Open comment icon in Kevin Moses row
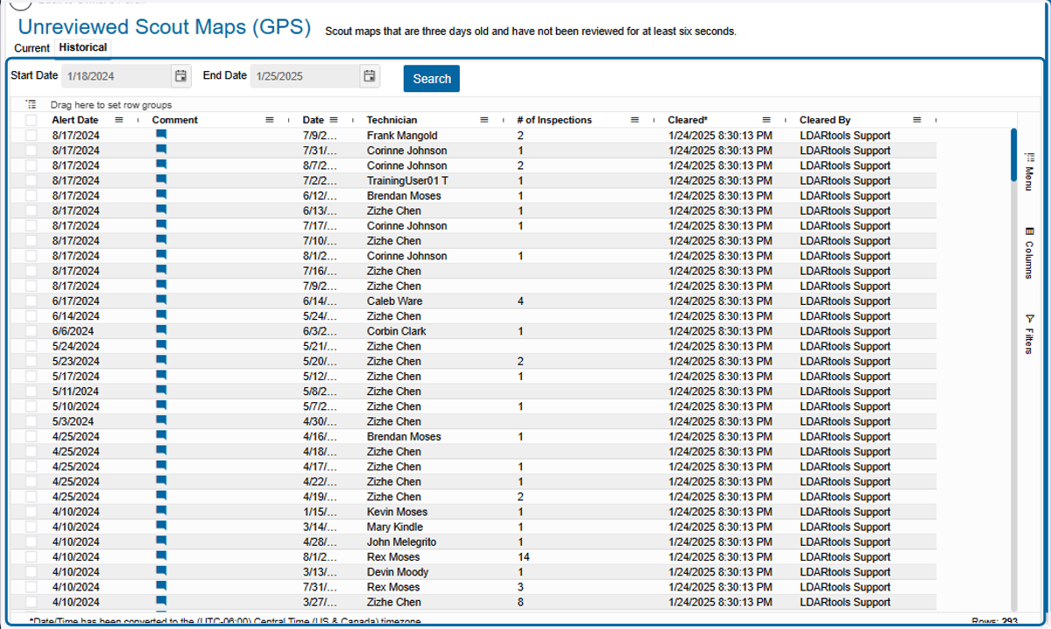The image size is (1051, 629). click(161, 511)
